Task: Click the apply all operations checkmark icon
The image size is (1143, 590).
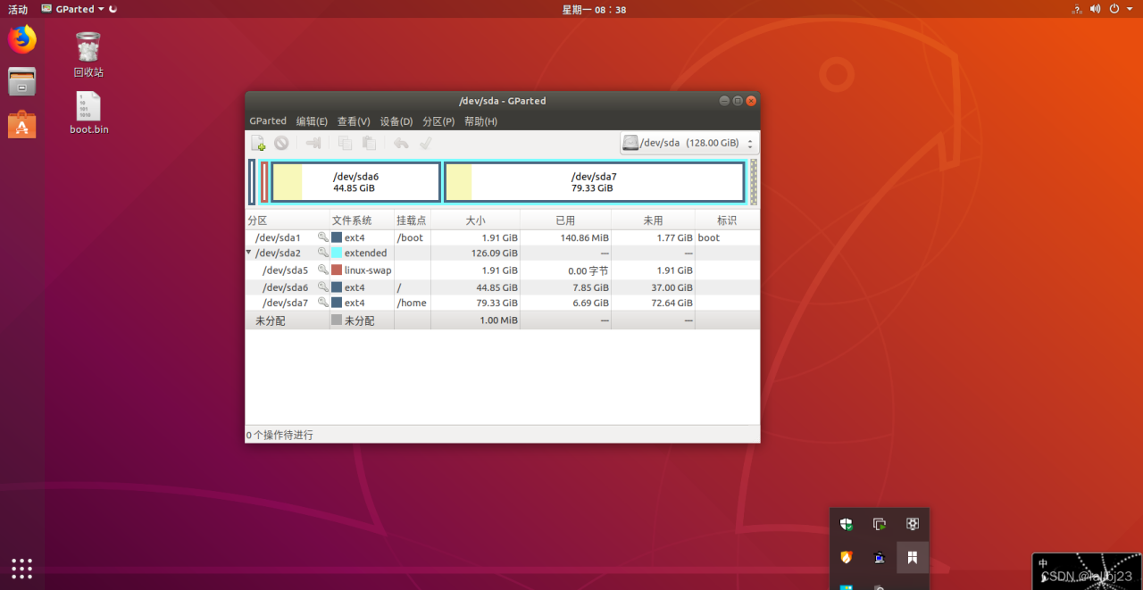Action: point(426,143)
